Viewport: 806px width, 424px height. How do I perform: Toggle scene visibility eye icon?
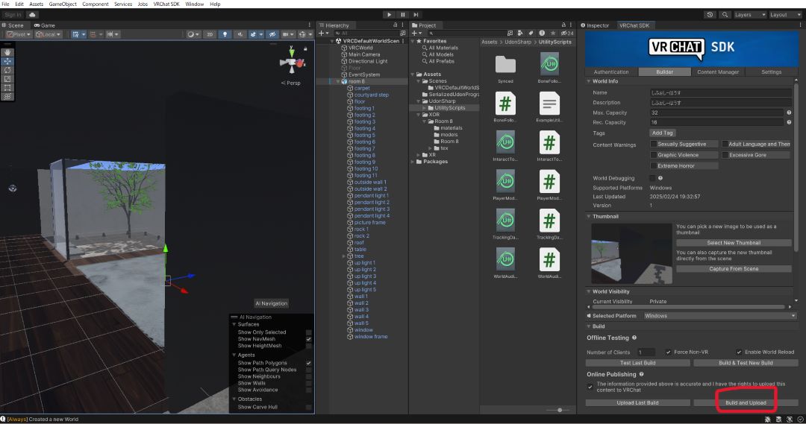(x=272, y=34)
